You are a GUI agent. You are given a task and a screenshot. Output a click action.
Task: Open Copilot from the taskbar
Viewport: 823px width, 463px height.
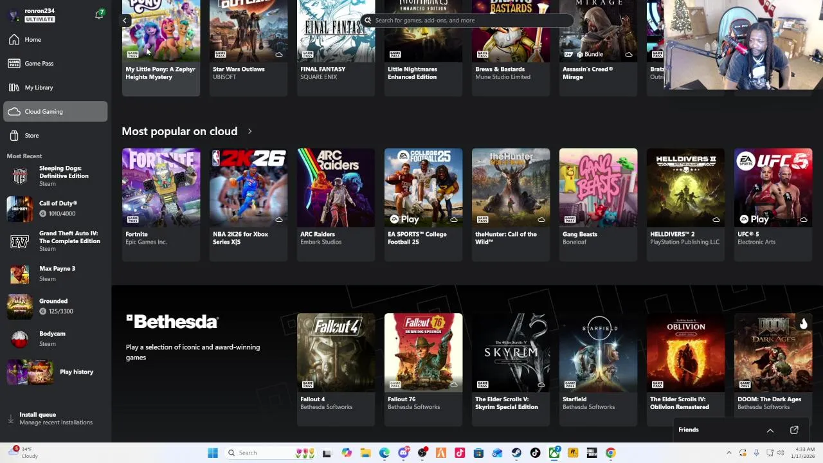(347, 453)
